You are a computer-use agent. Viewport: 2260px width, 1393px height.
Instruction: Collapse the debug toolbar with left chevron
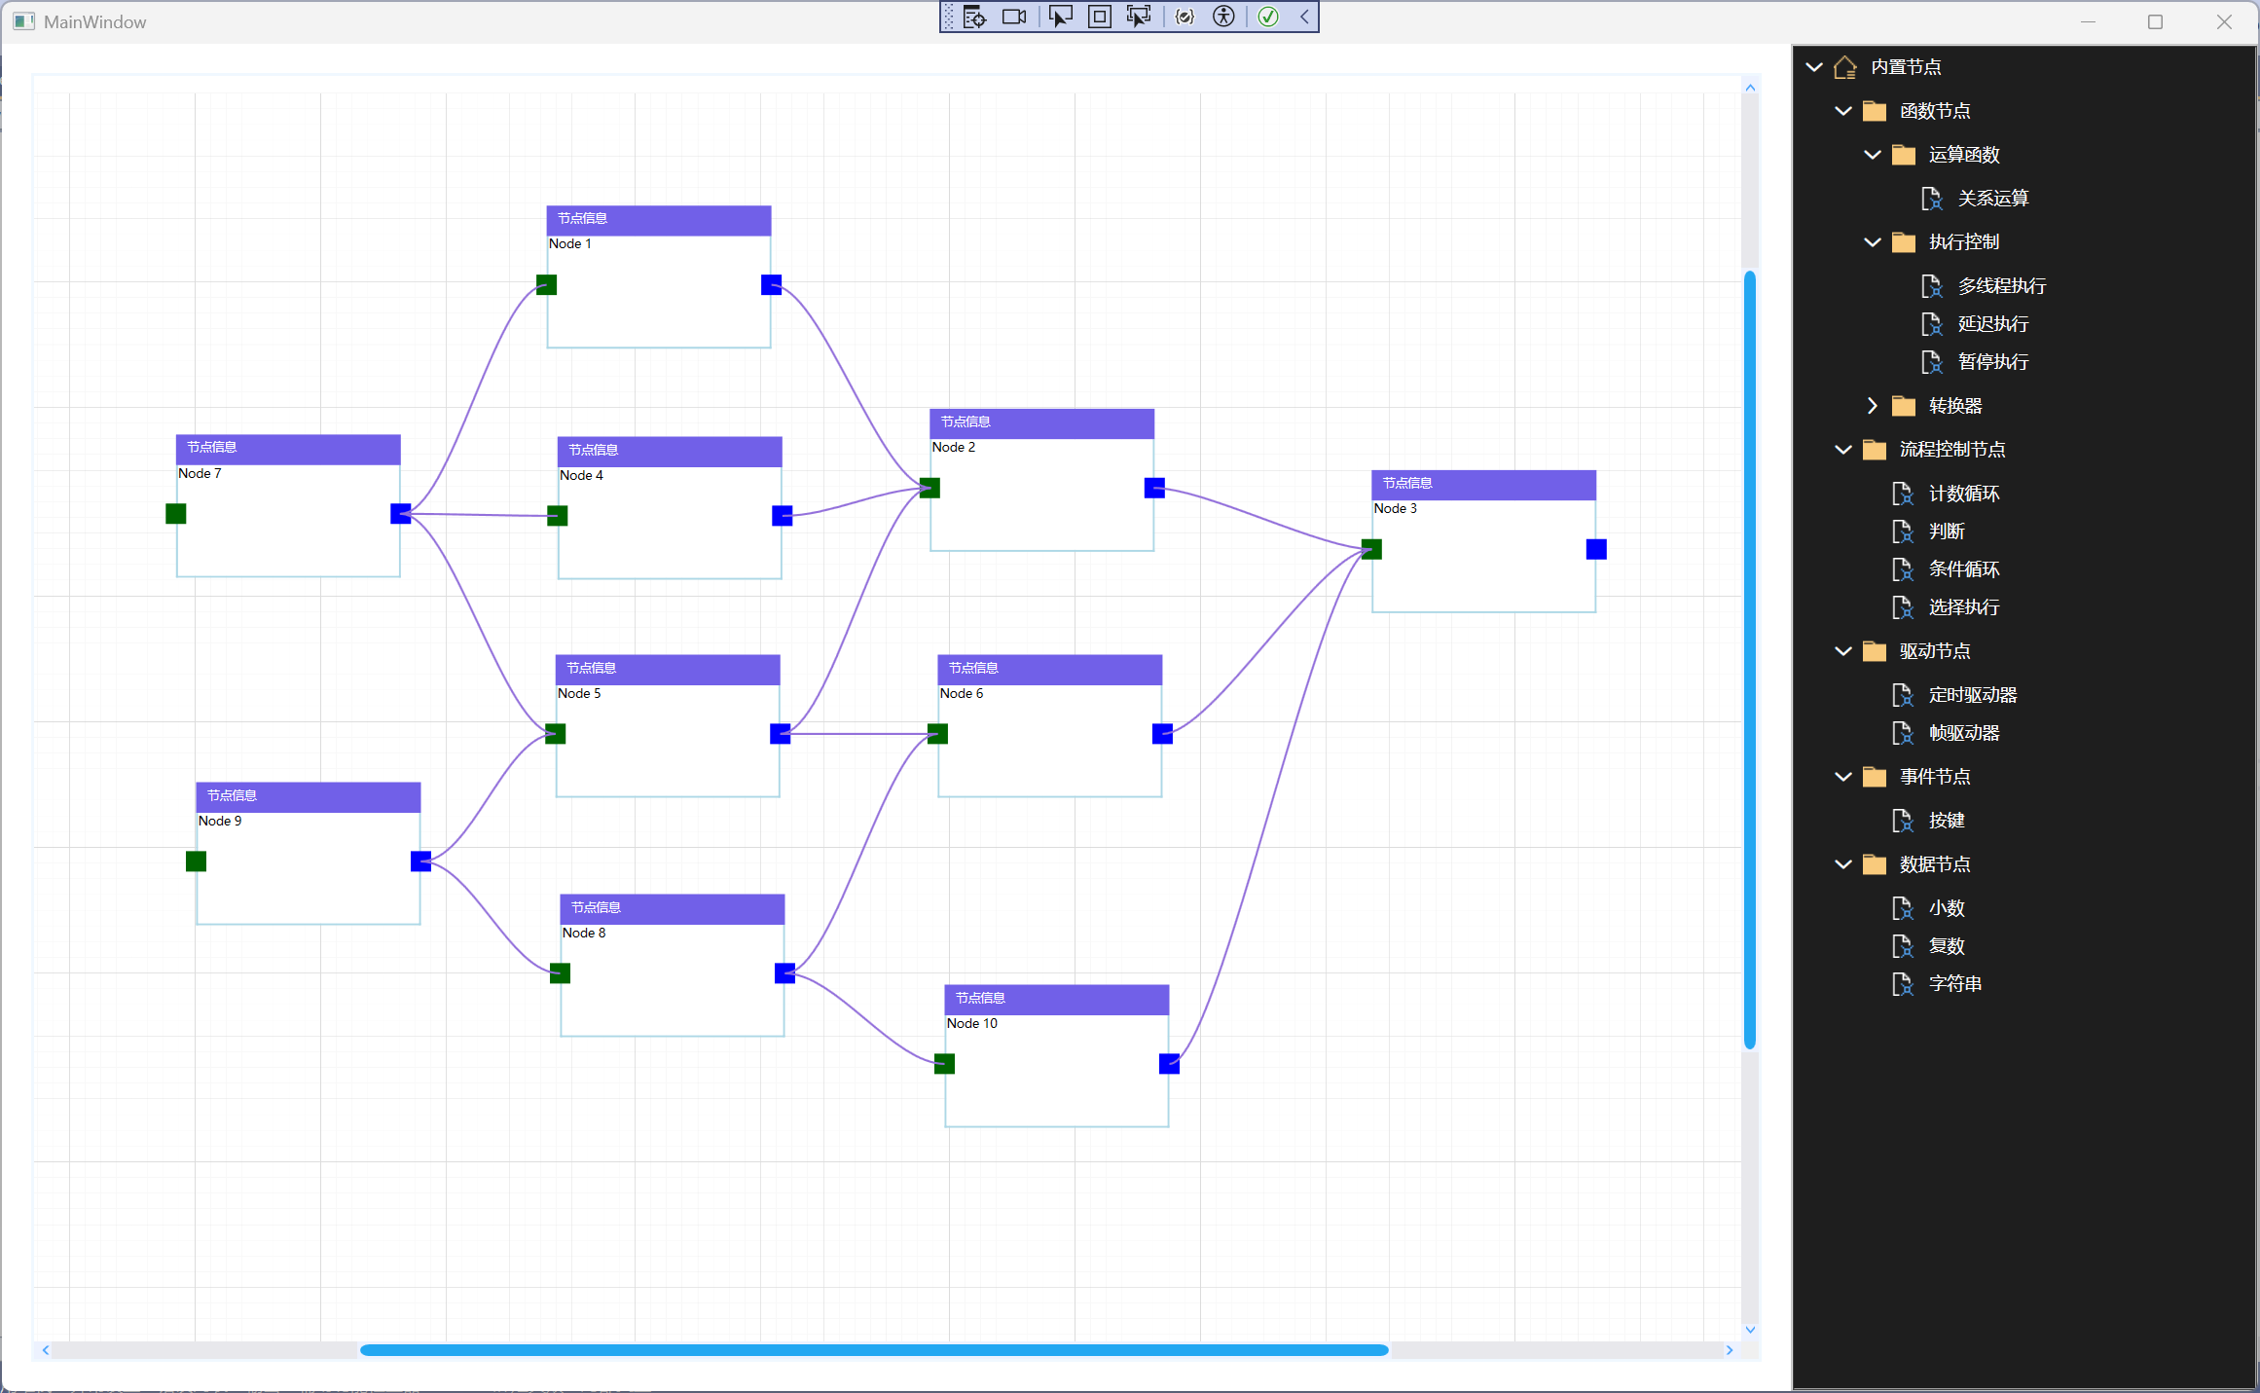[x=1304, y=17]
